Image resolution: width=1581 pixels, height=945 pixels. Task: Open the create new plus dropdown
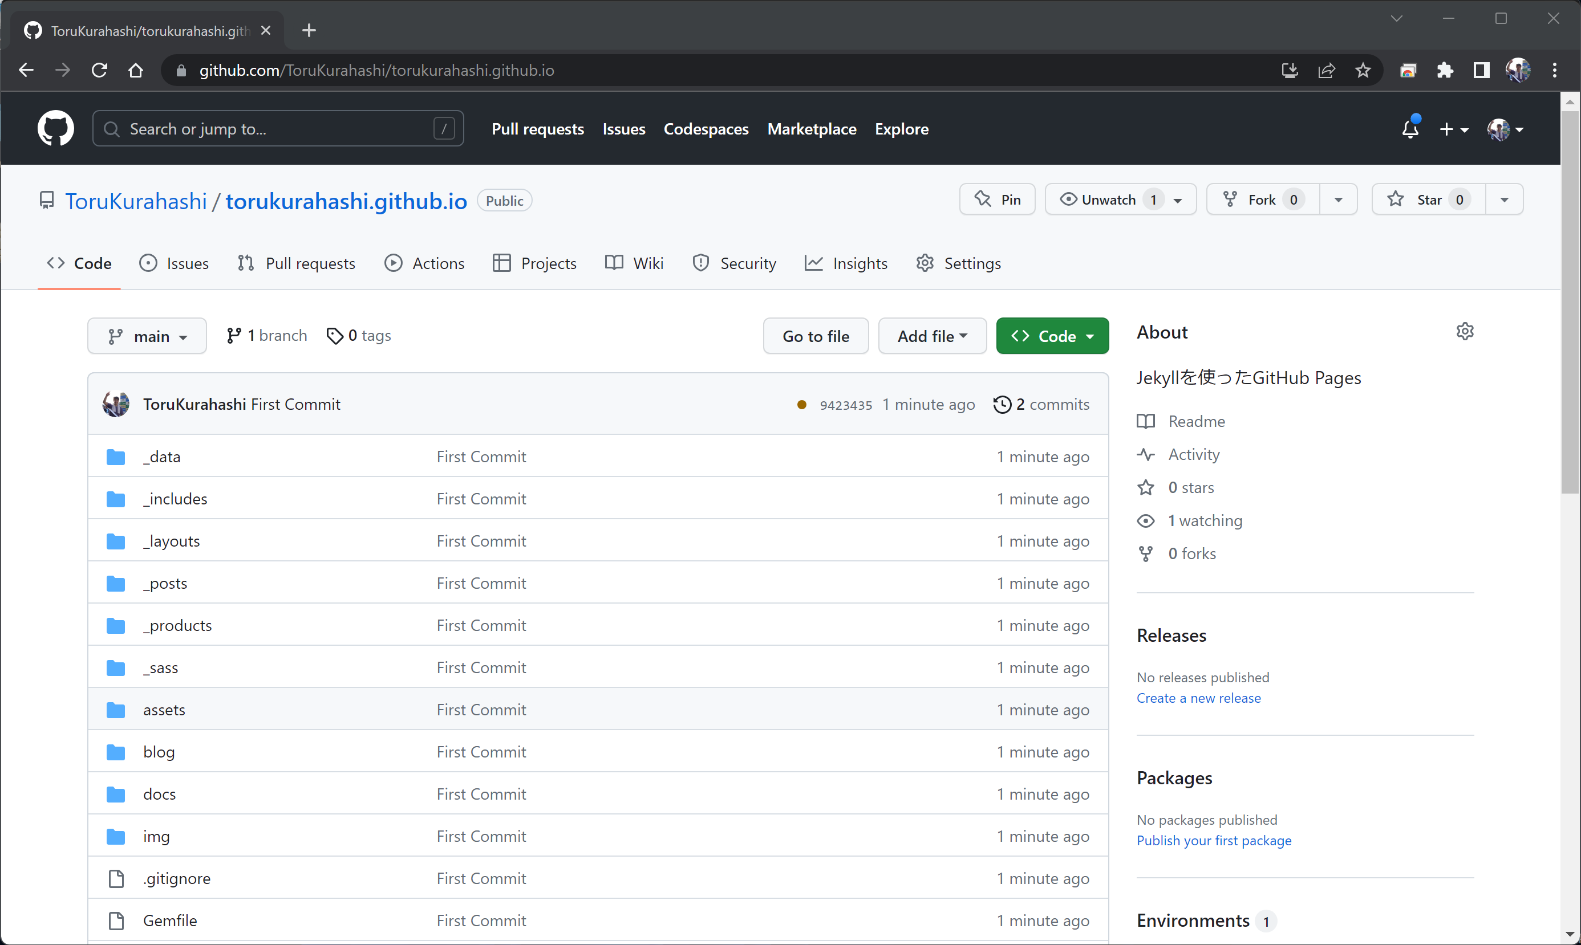point(1454,129)
